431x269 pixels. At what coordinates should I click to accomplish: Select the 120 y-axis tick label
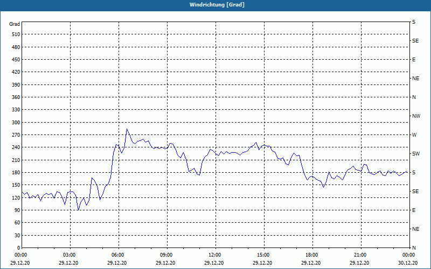(16, 197)
